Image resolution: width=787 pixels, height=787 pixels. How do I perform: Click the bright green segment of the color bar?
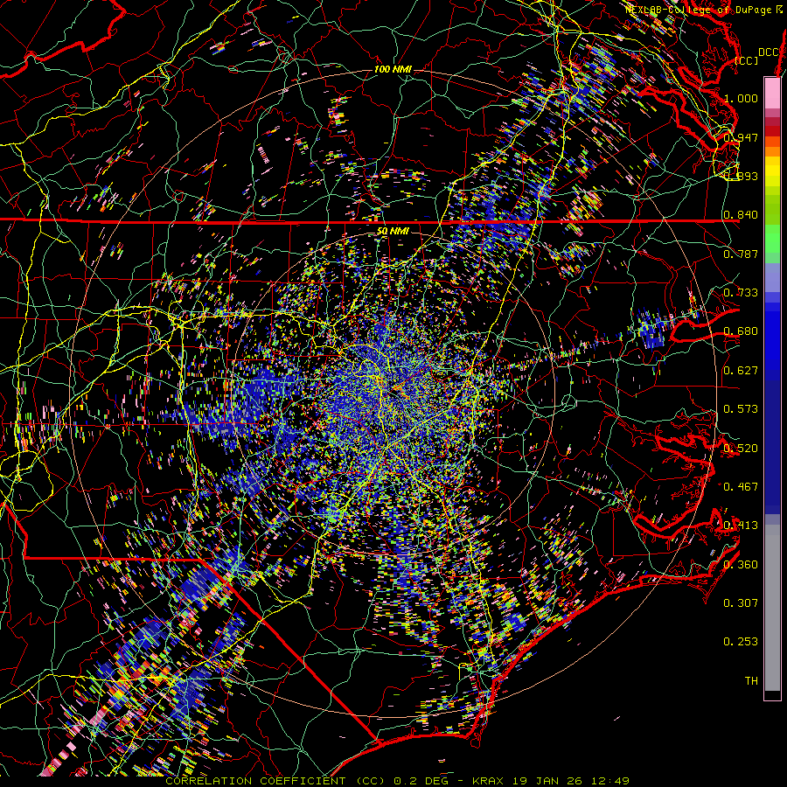coord(772,239)
